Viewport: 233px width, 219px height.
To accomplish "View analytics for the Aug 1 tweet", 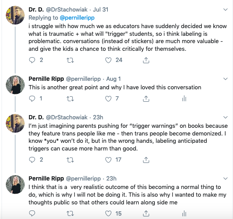I will pos(184,99).
